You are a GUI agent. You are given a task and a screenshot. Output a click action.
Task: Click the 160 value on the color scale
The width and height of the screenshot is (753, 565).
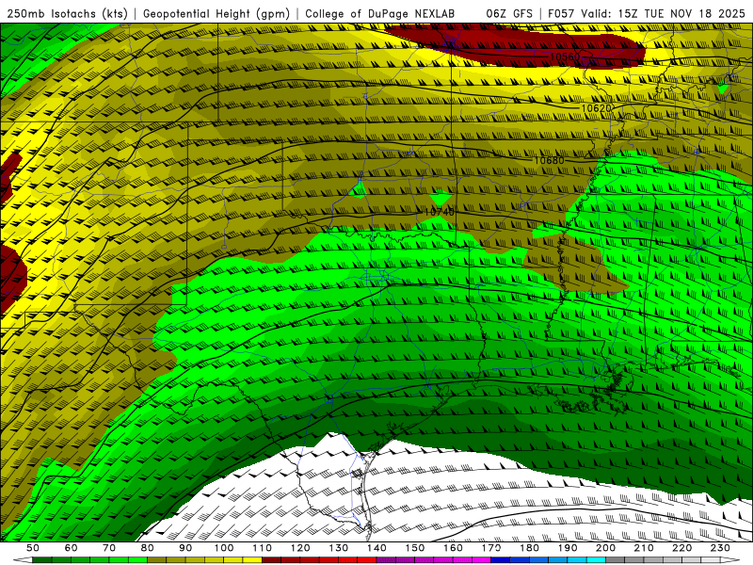(x=453, y=548)
